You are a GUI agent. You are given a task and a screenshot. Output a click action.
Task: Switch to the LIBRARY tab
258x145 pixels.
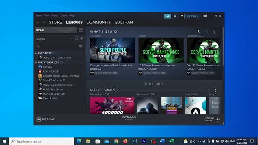[74, 22]
